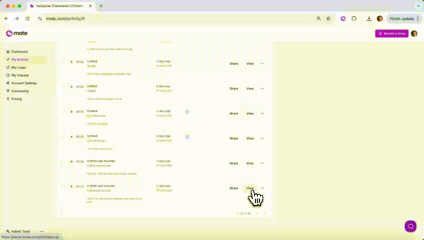Close the Inclusive Classroom tab
The height and width of the screenshot is (240, 424).
pos(90,5)
